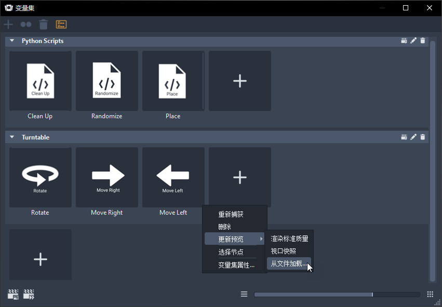This screenshot has height=307, width=442.
Task: Click the first clapperboard icon in the bottom bar
Action: [x=12, y=294]
